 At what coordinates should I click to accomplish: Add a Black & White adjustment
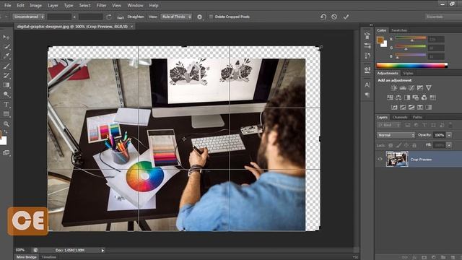[x=407, y=97]
